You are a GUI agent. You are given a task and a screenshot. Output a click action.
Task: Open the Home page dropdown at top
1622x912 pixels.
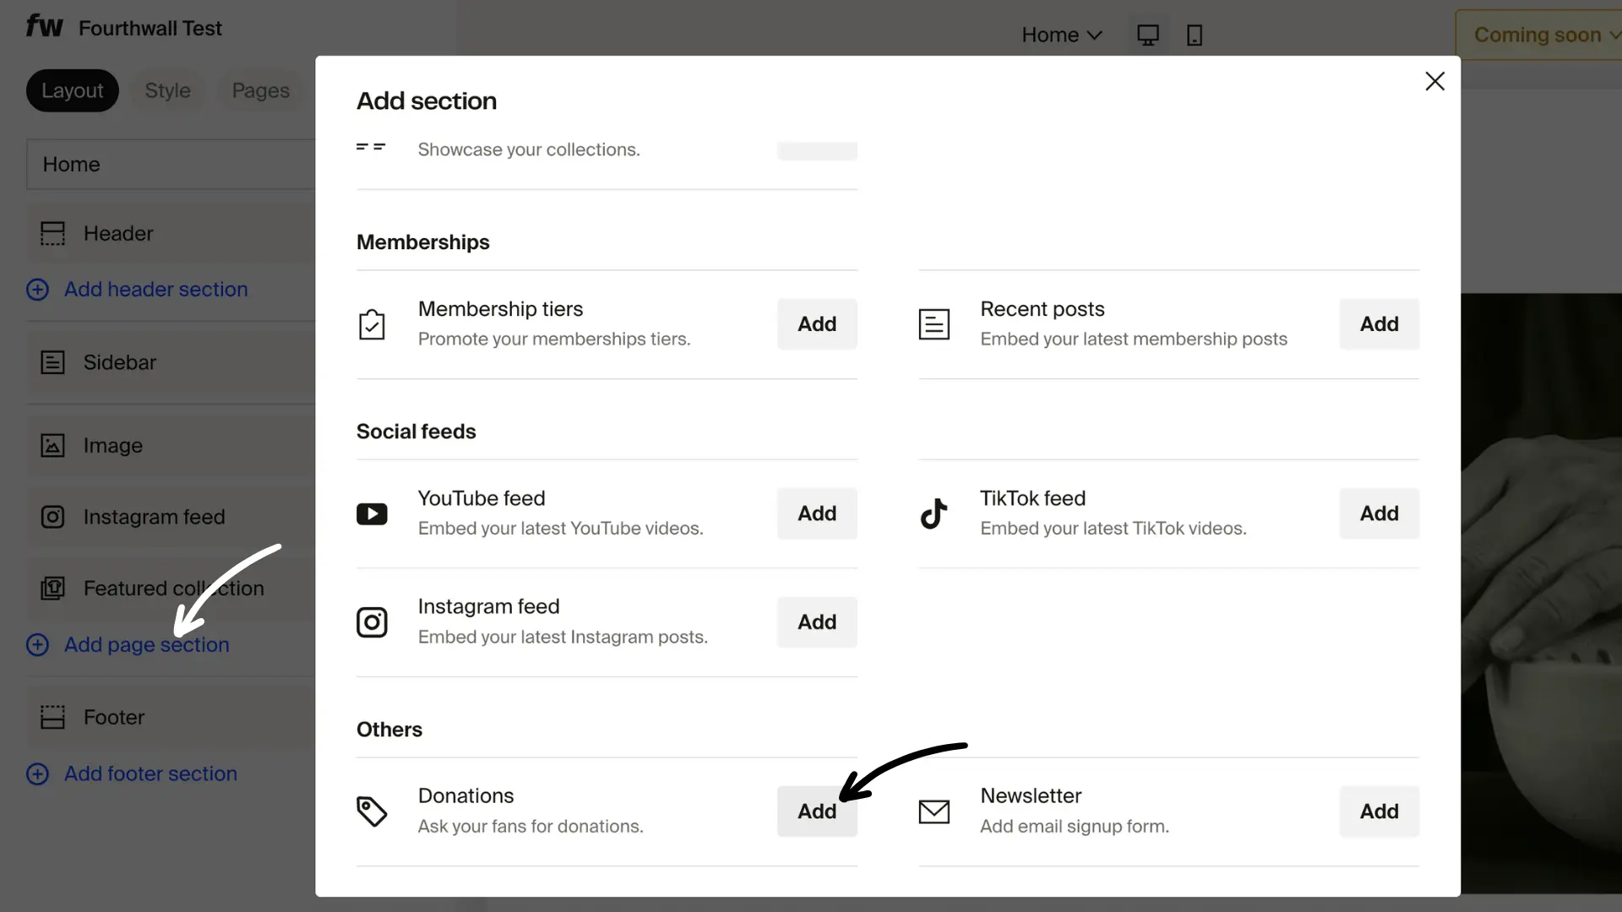[x=1061, y=35]
